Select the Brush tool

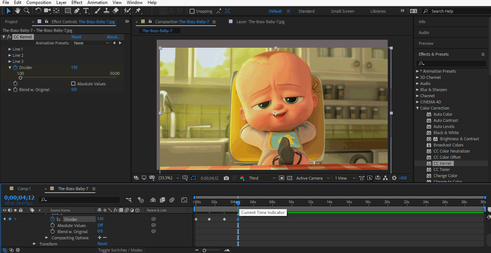97,11
